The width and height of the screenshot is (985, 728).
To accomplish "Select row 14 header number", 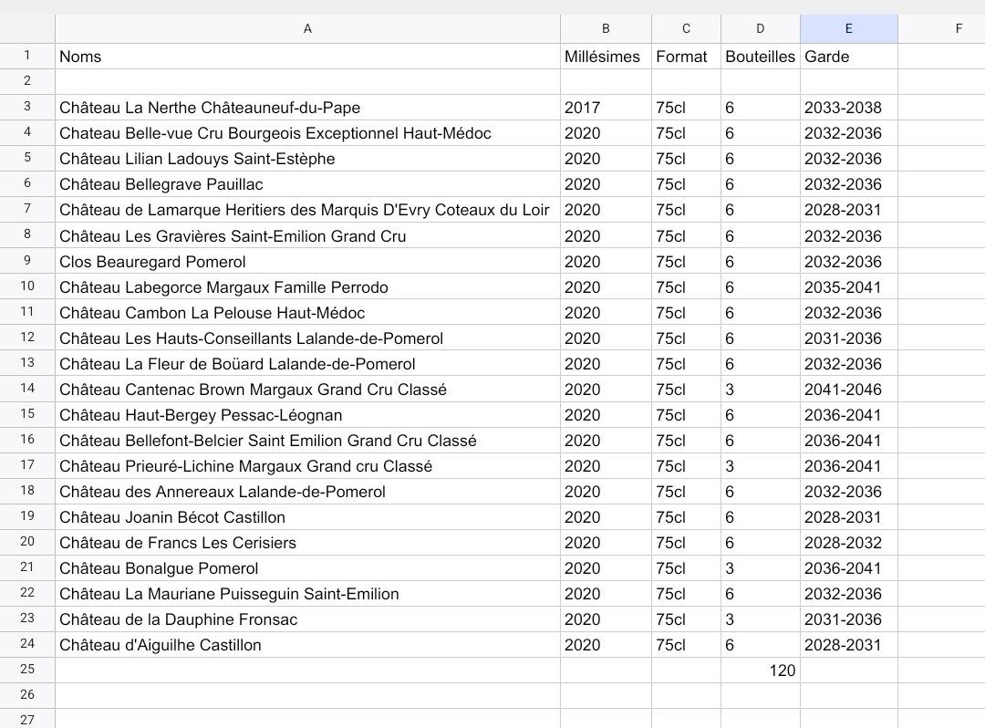I will coord(27,389).
